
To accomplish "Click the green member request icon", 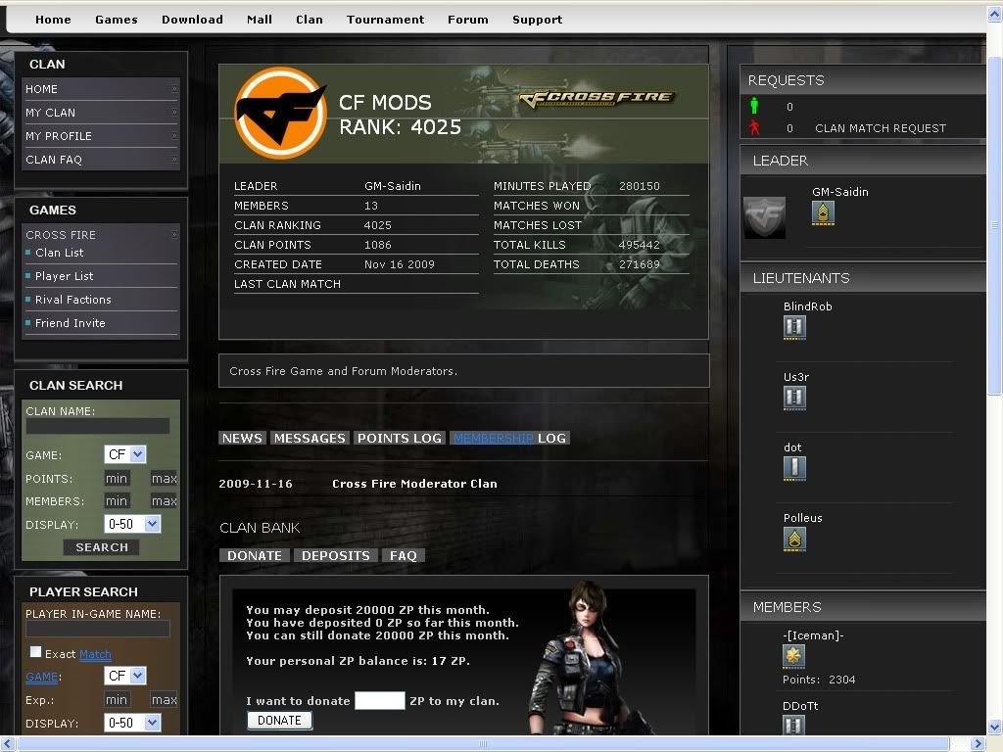I will pos(754,106).
